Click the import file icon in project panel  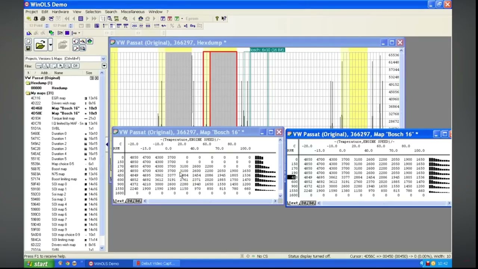[76, 41]
